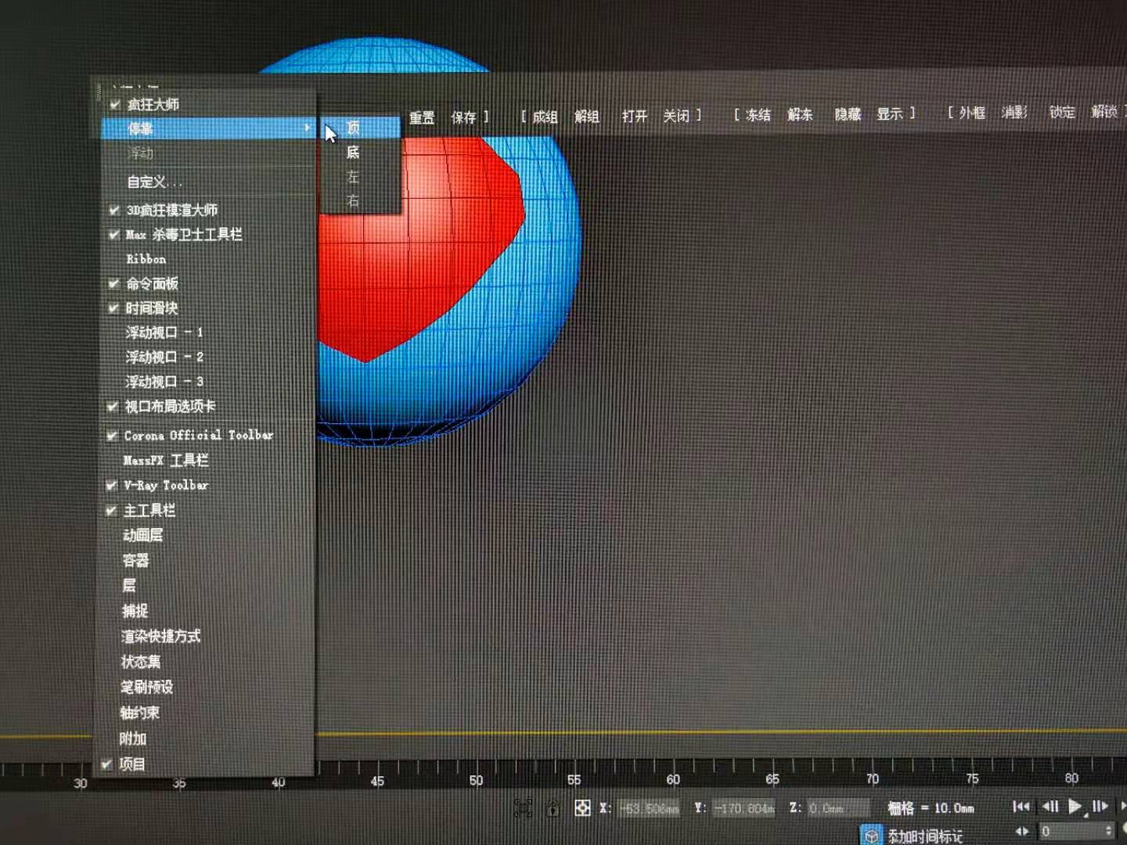The image size is (1127, 845).
Task: Click the X coordinate input field
Action: pyautogui.click(x=649, y=807)
